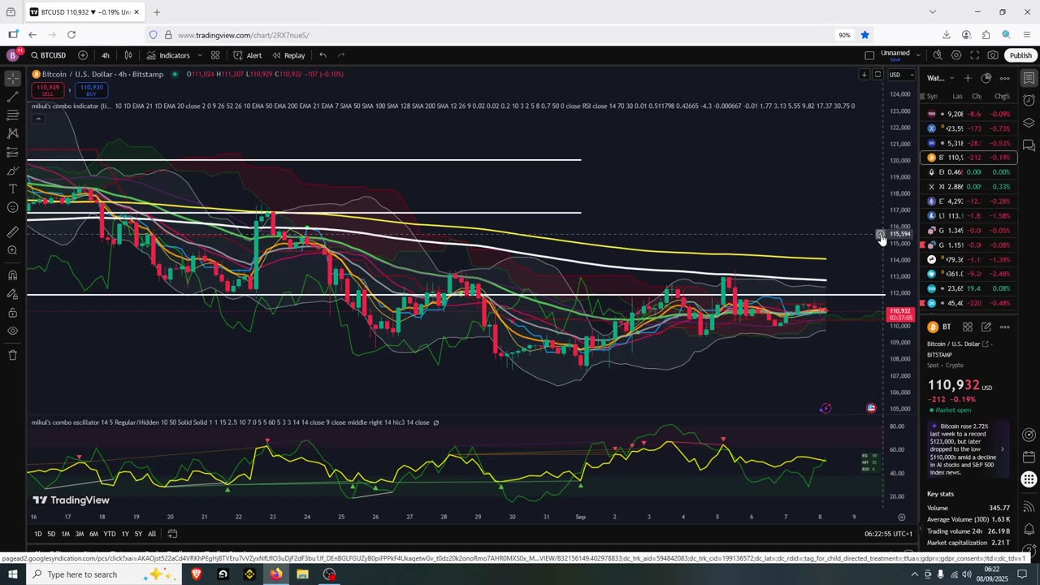
Task: Activate the zoom in tool
Action: click(13, 250)
